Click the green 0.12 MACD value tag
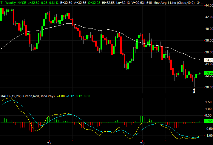The width and height of the screenshot is (213, 145). [x=208, y=121]
